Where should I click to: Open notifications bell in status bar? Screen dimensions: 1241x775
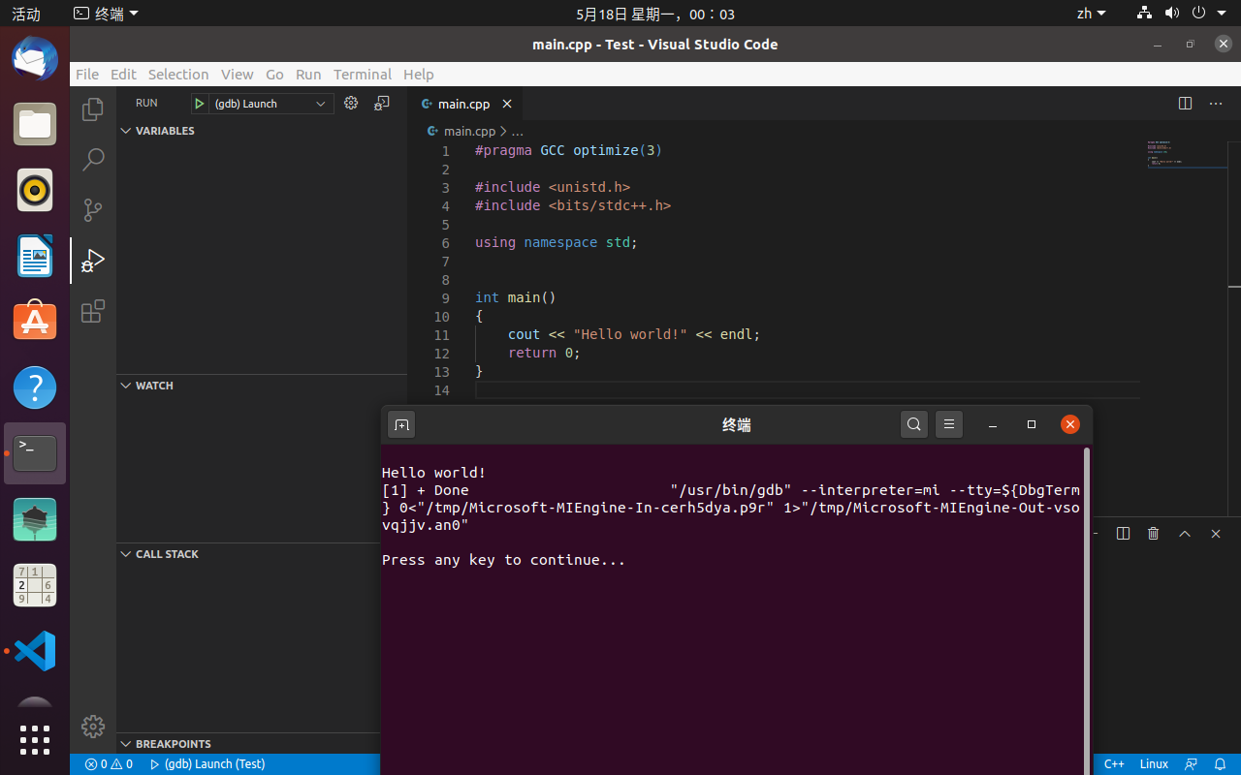[1222, 764]
